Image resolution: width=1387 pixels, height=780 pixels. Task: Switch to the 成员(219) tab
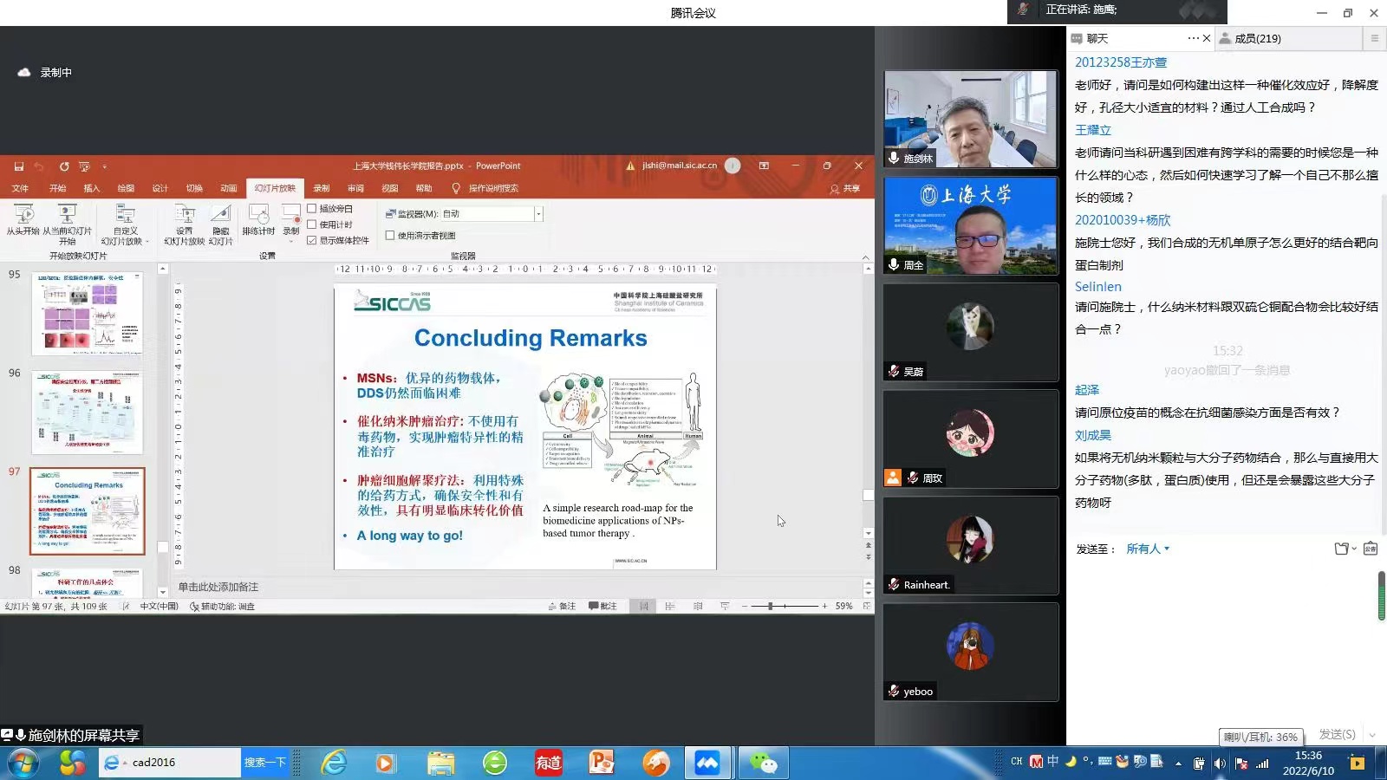[x=1256, y=38]
